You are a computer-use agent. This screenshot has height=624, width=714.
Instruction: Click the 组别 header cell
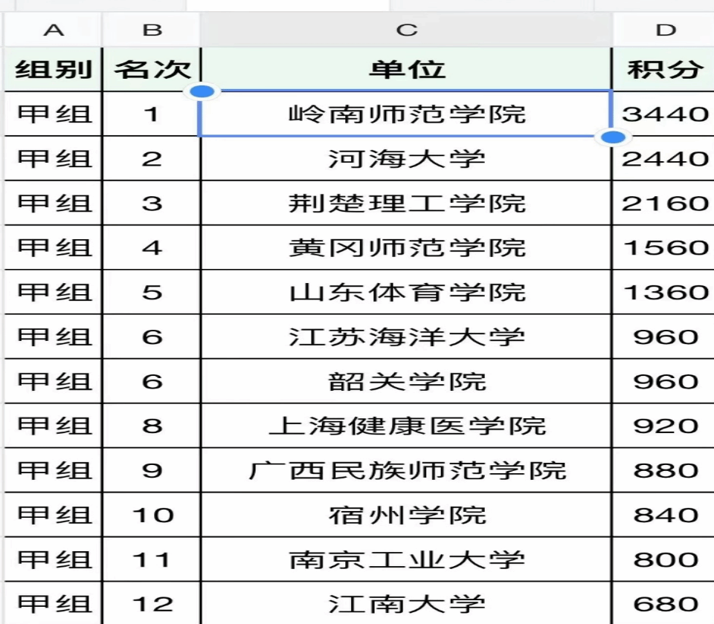[x=54, y=70]
